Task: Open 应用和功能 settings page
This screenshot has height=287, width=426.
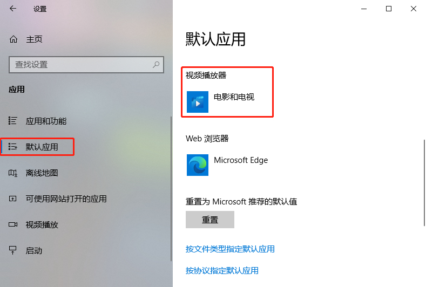Action: tap(46, 121)
